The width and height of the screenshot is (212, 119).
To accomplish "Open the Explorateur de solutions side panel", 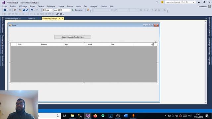I will pyautogui.click(x=209, y=27).
